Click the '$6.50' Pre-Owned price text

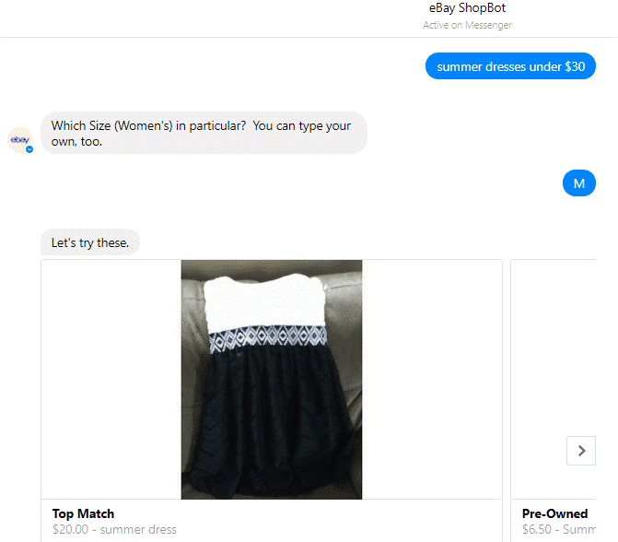point(536,529)
